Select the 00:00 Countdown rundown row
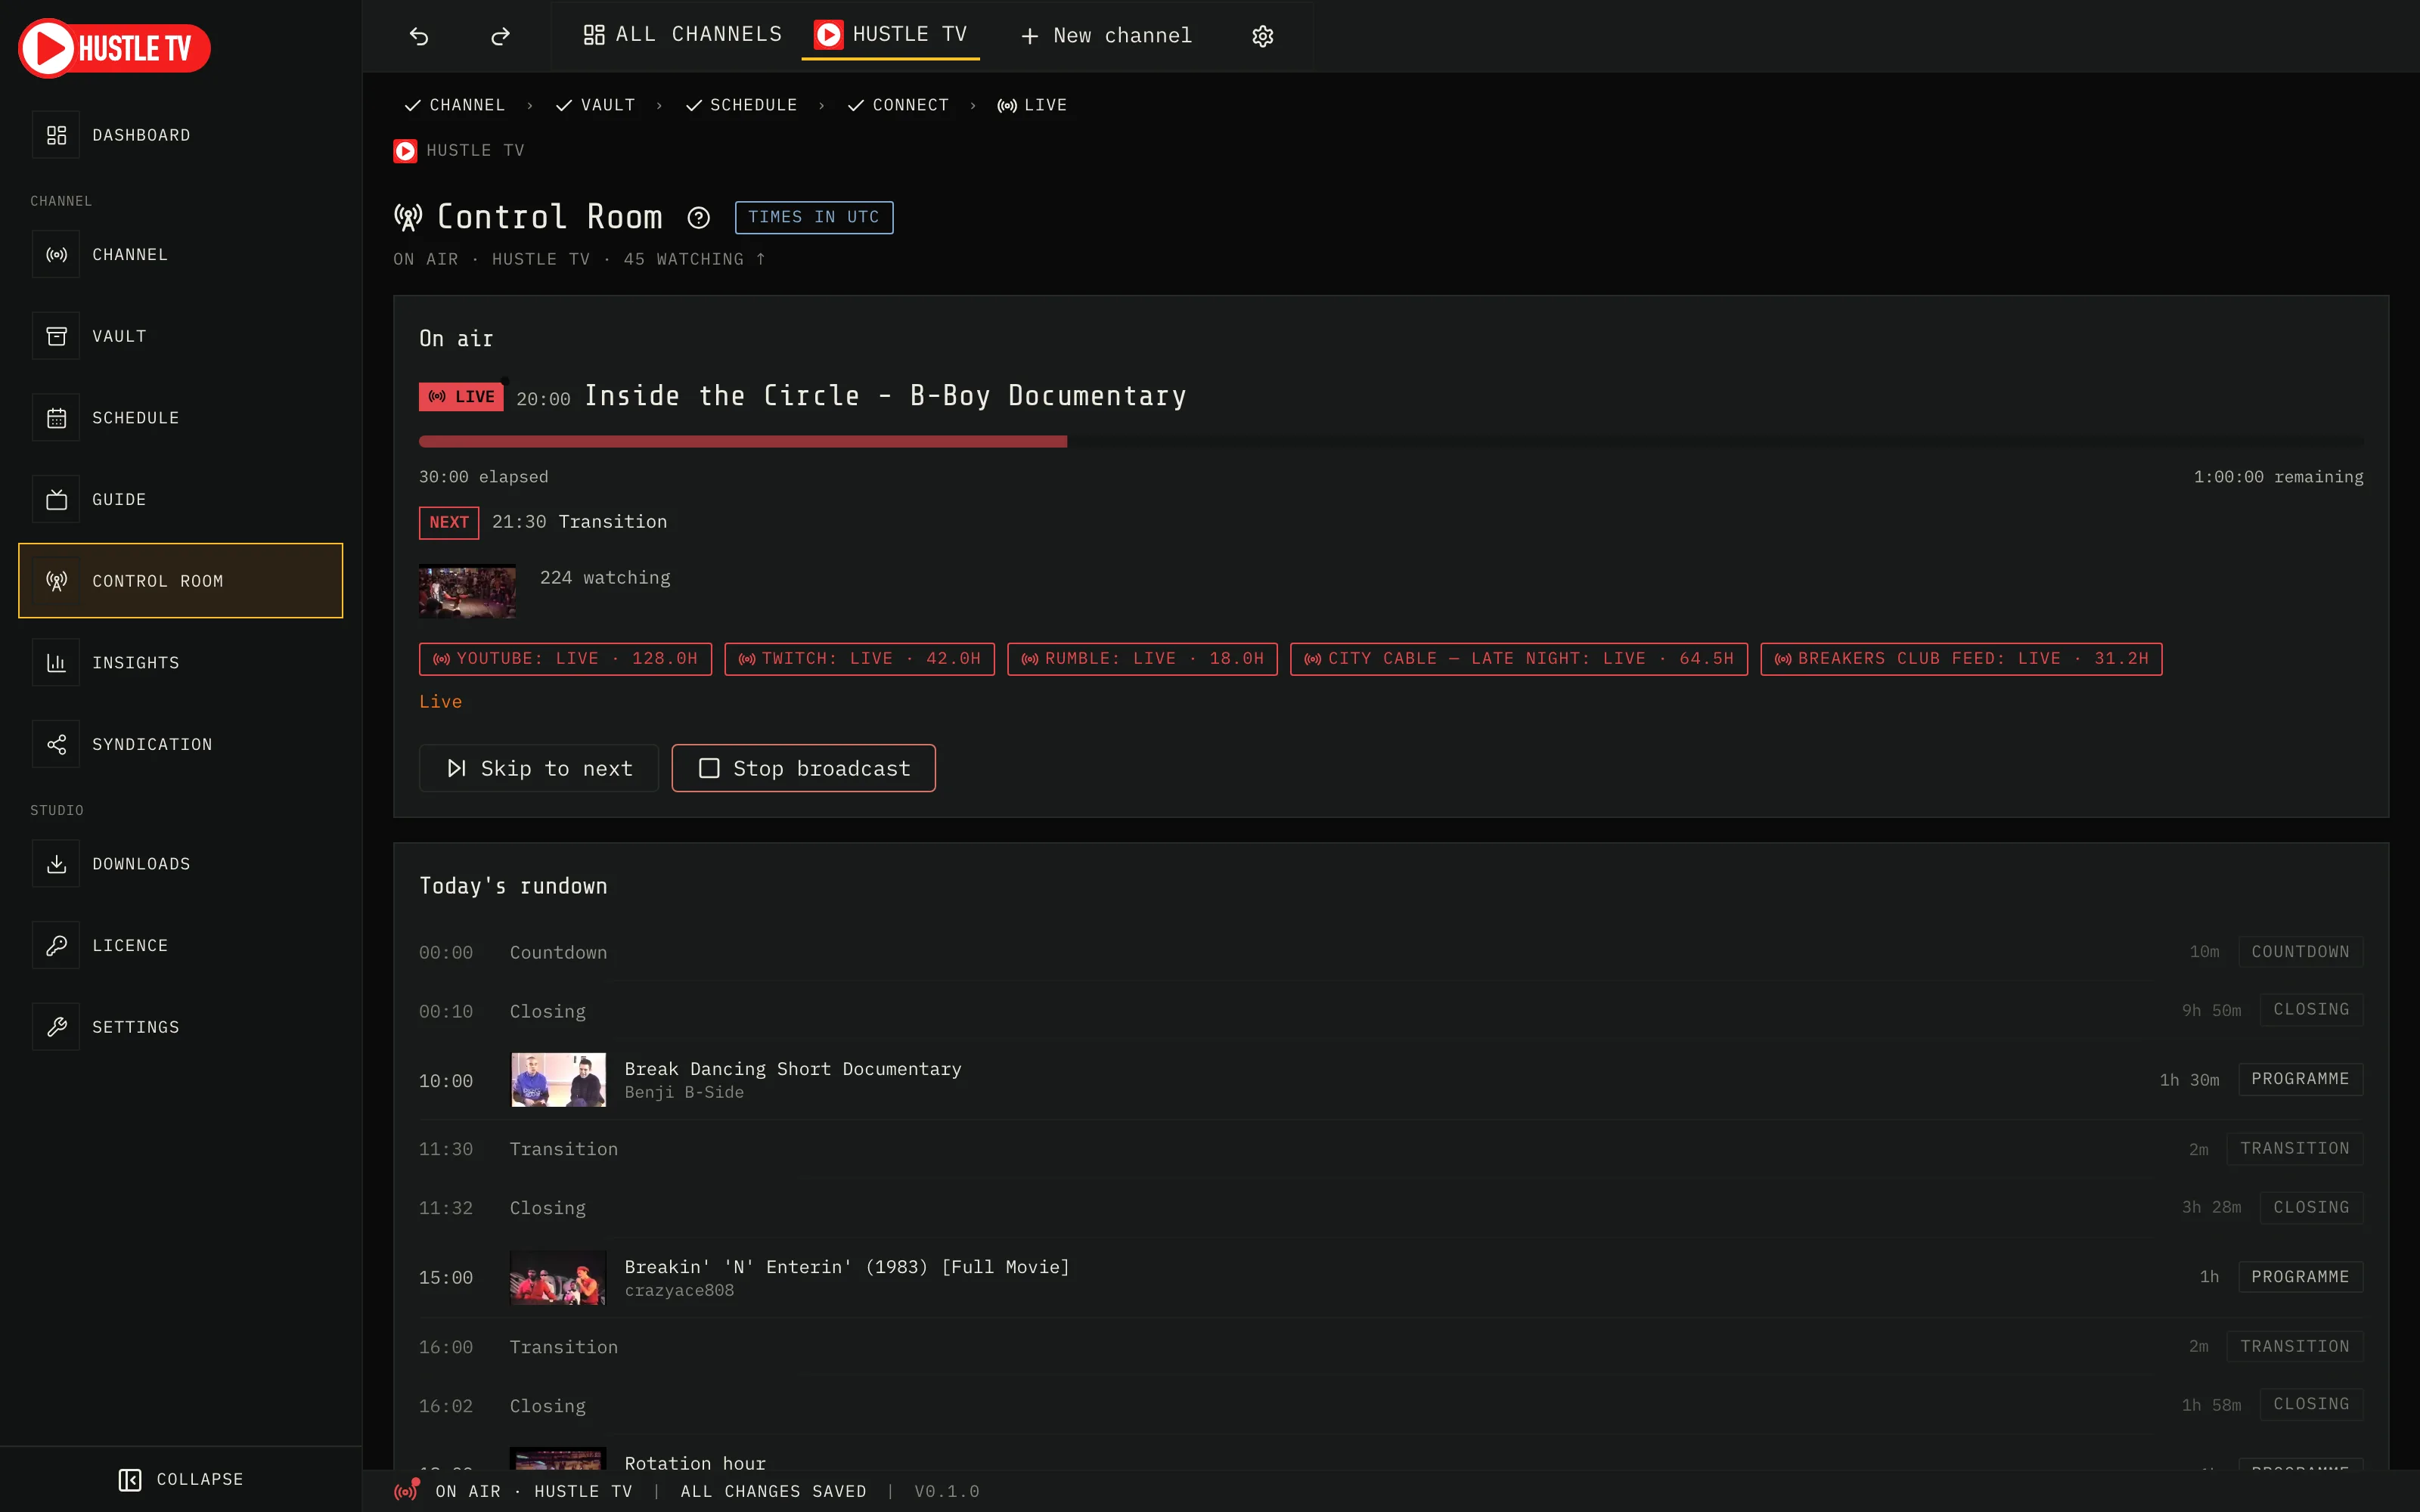2420x1512 pixels. pos(1391,952)
